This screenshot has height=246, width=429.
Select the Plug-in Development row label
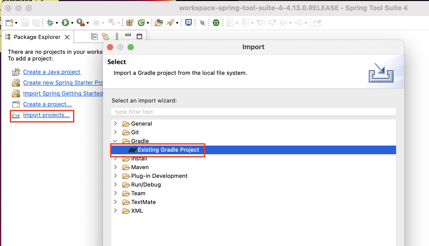coord(159,176)
